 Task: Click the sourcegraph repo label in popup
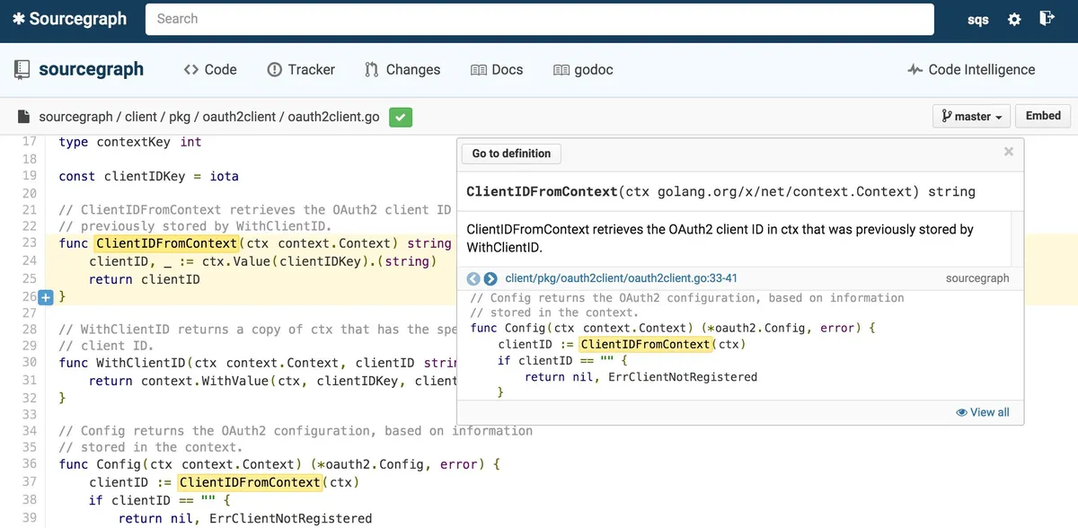977,278
